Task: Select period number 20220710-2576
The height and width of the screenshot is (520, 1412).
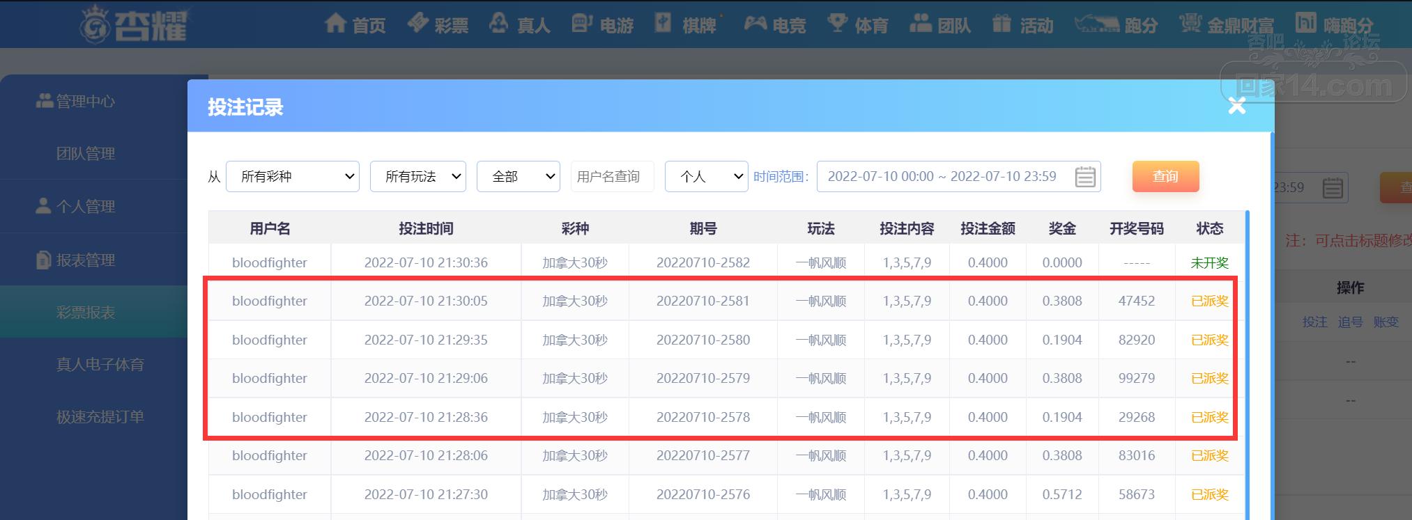Action: (x=703, y=494)
